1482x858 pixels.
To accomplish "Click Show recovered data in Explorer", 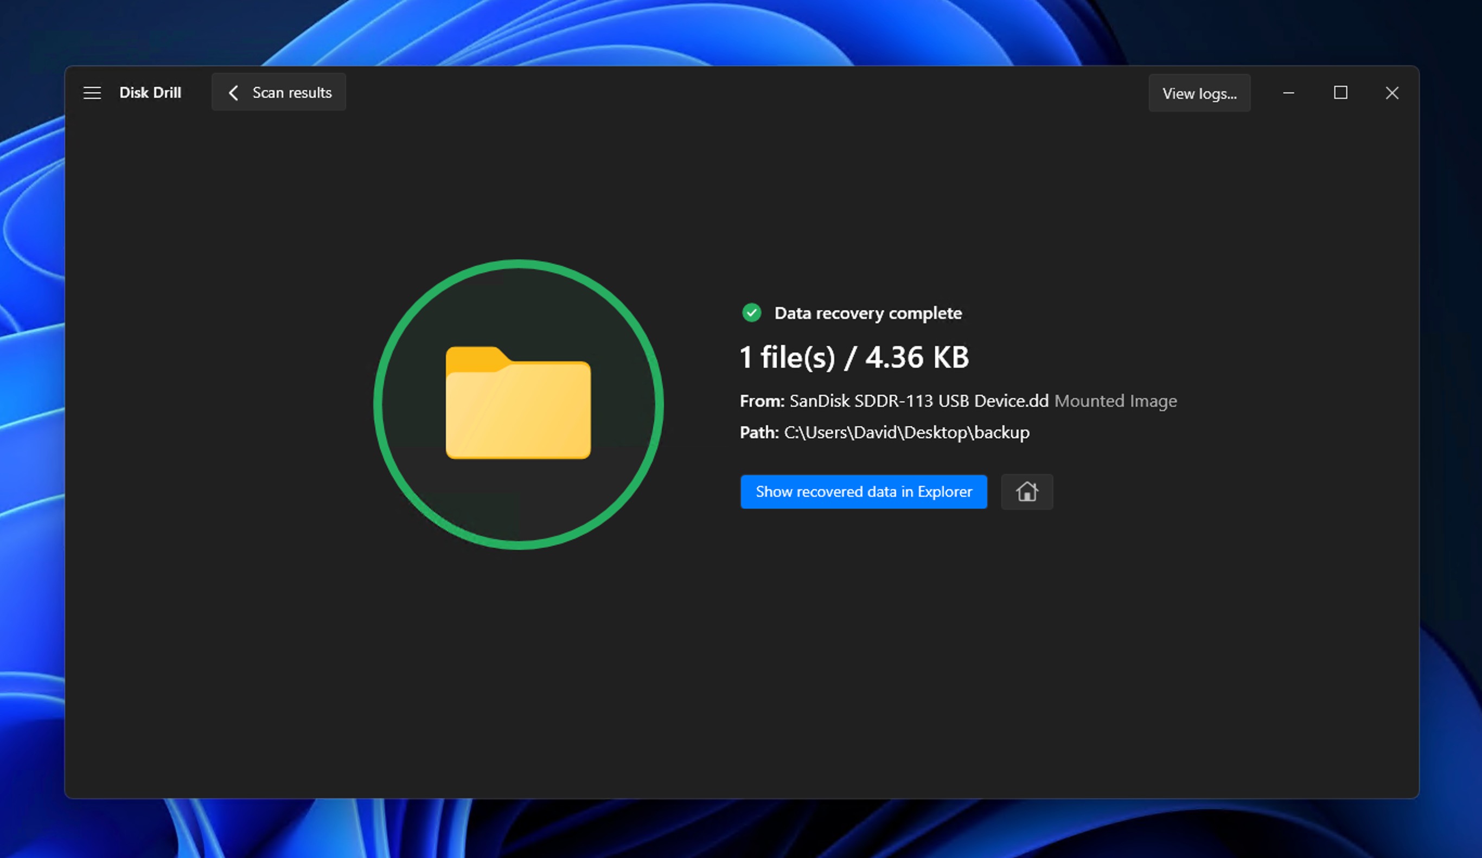I will (x=863, y=491).
